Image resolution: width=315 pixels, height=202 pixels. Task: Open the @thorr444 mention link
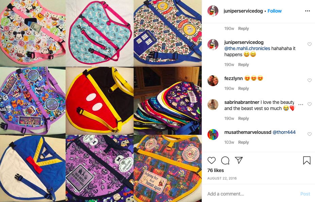(284, 132)
